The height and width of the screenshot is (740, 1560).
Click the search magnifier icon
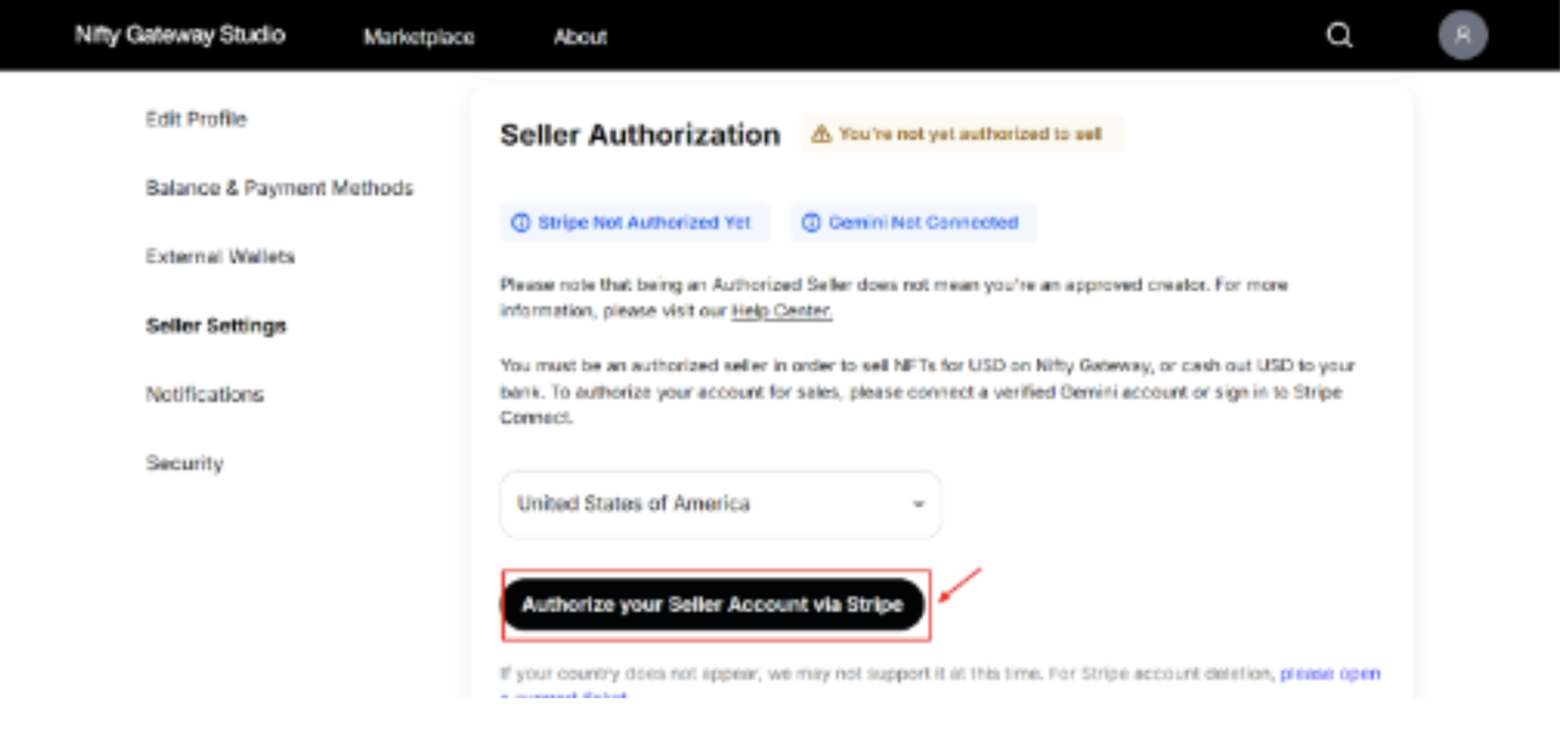[x=1339, y=35]
